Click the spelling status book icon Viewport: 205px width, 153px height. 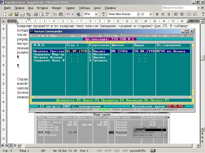(x=153, y=151)
